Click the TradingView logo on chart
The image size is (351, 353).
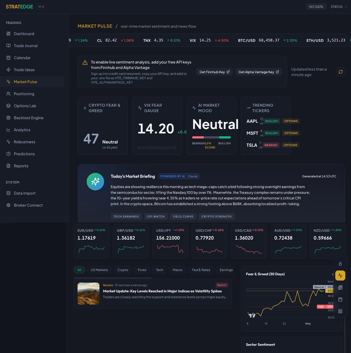[x=252, y=315]
